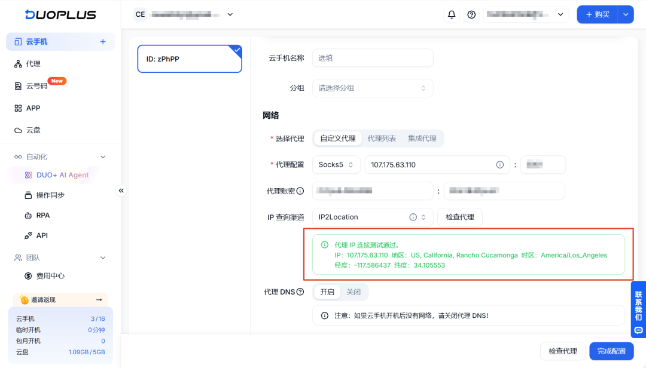Click the 云盘 1.09GB/5GB usage value
The height and width of the screenshot is (368, 646).
(x=87, y=352)
